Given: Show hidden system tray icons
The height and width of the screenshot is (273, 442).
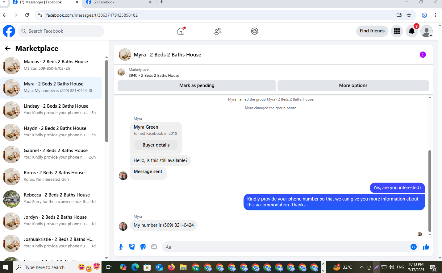Looking at the screenshot, I should point(362,267).
